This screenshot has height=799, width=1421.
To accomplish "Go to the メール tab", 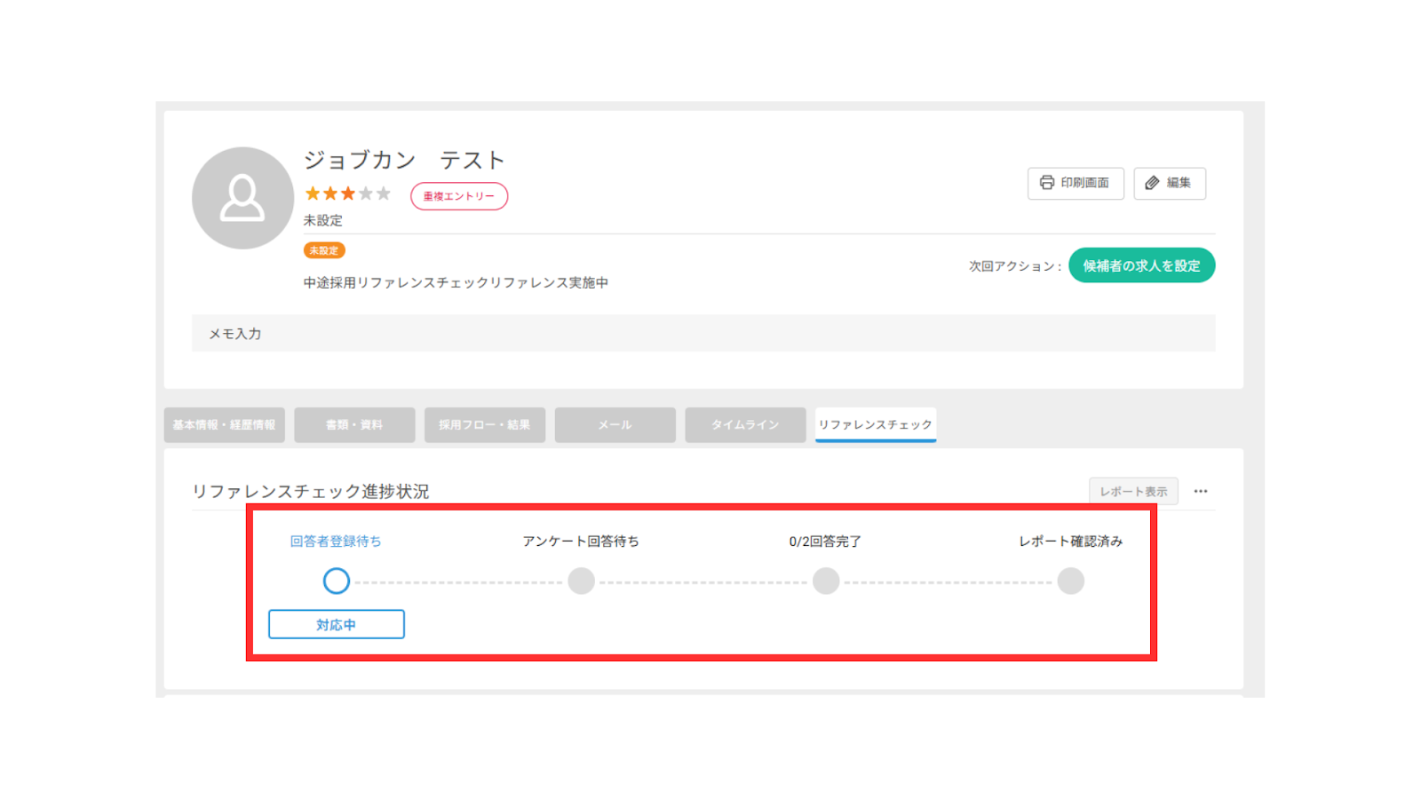I will tap(615, 425).
